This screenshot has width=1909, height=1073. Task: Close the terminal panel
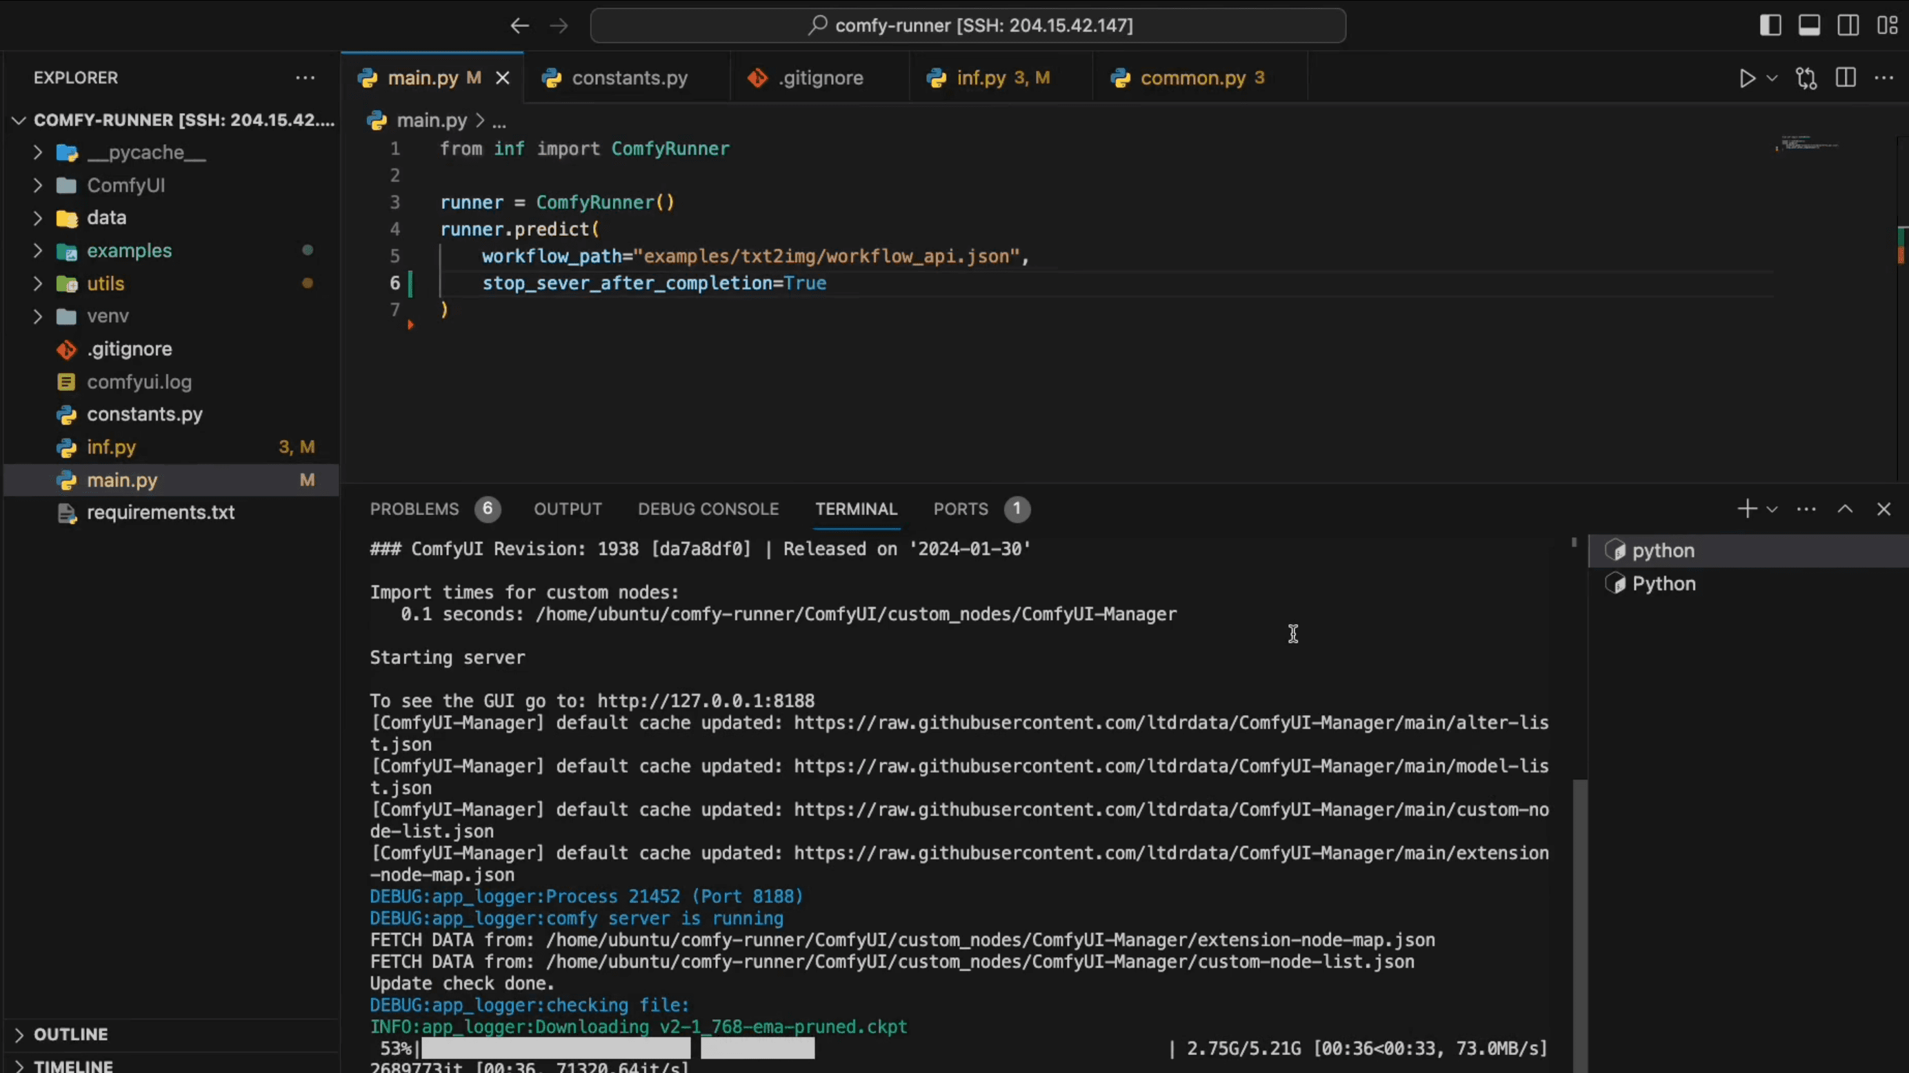pos(1883,509)
